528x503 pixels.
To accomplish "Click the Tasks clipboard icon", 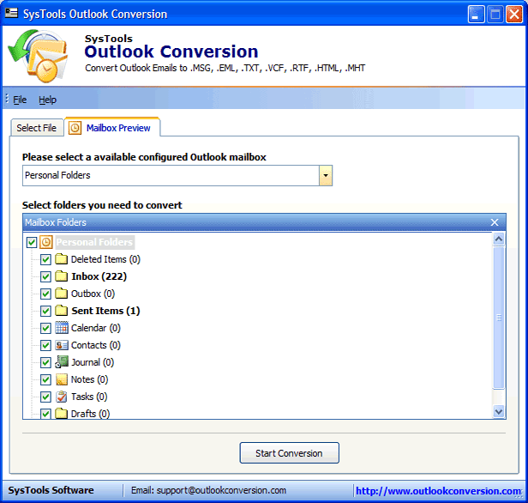I will click(62, 397).
